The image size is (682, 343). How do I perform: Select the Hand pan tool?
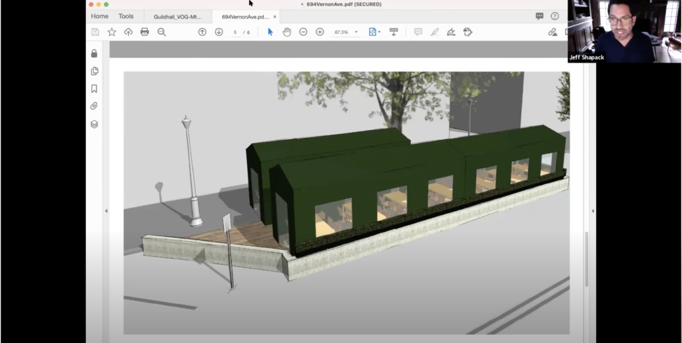[x=287, y=32]
